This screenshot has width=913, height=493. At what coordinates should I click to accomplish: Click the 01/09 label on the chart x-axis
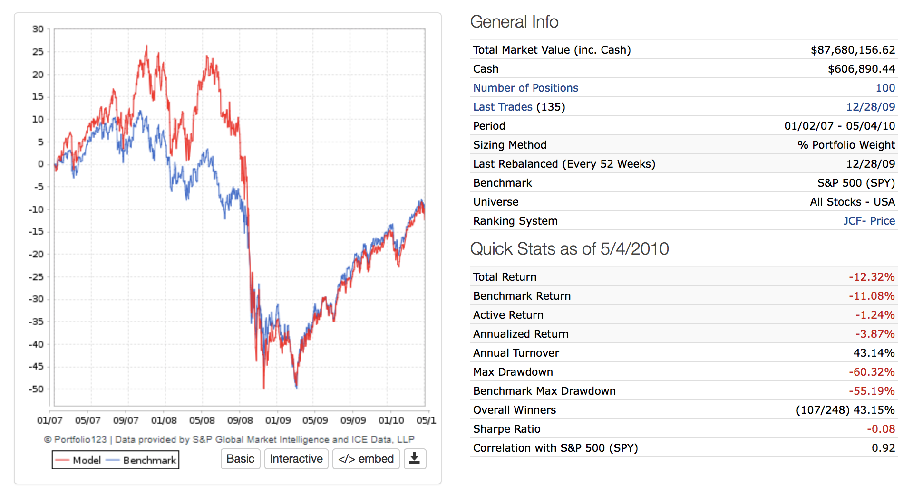[278, 420]
